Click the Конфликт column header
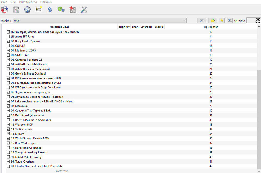The height and width of the screenshot is (173, 261). click(x=124, y=27)
